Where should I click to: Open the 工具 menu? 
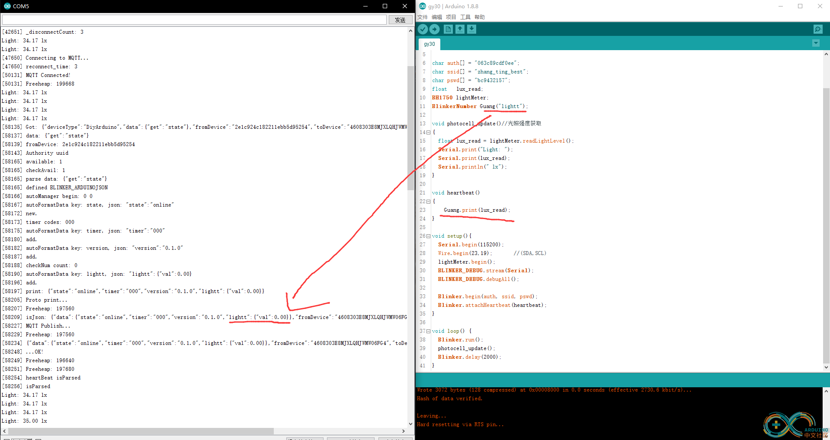tap(465, 17)
